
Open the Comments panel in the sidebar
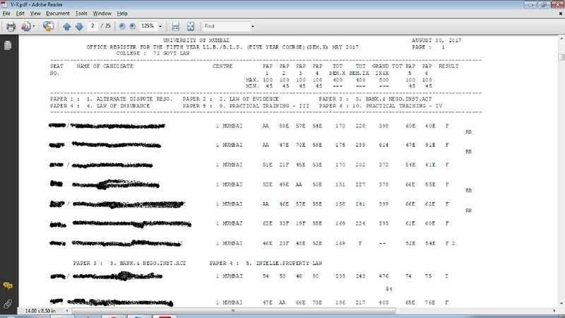click(8, 285)
